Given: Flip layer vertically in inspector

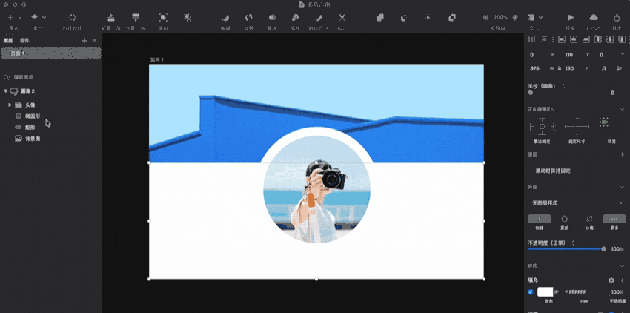Looking at the screenshot, I should [x=619, y=69].
